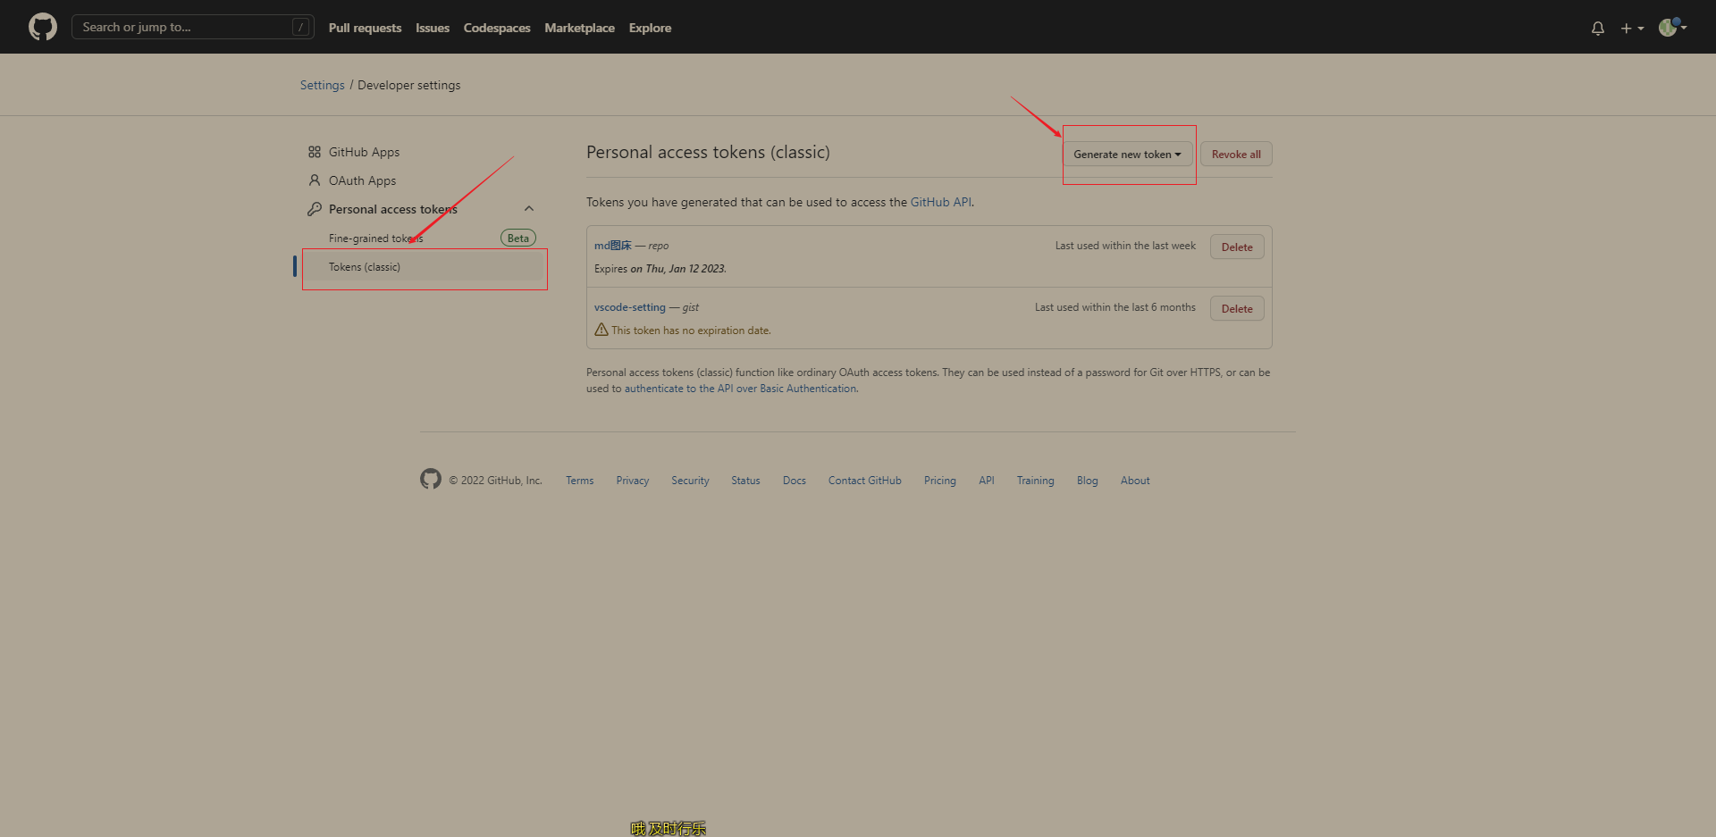Click the footer GitHub logo
Screen dimensions: 1716x837
431,479
